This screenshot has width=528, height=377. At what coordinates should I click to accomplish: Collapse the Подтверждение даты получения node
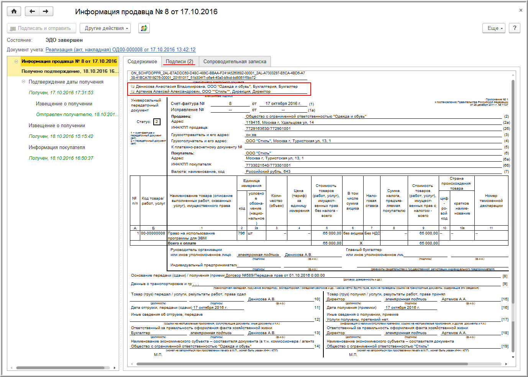tap(24, 82)
